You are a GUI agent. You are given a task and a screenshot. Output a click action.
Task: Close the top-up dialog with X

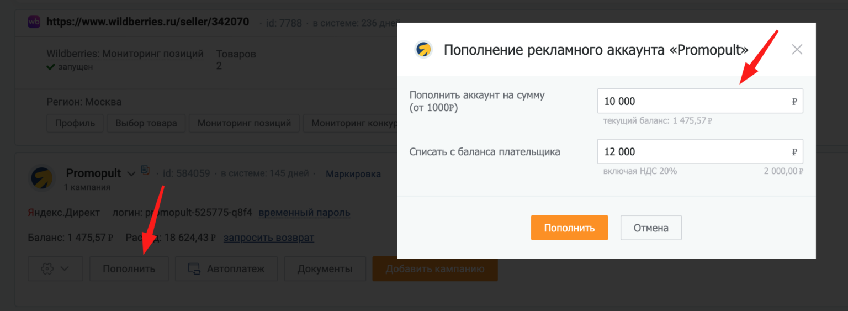tap(797, 50)
